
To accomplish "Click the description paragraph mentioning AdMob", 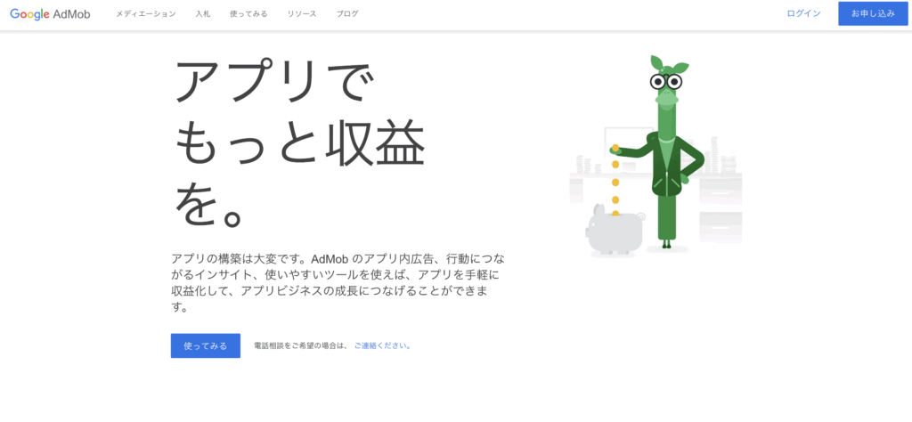I will 338,282.
